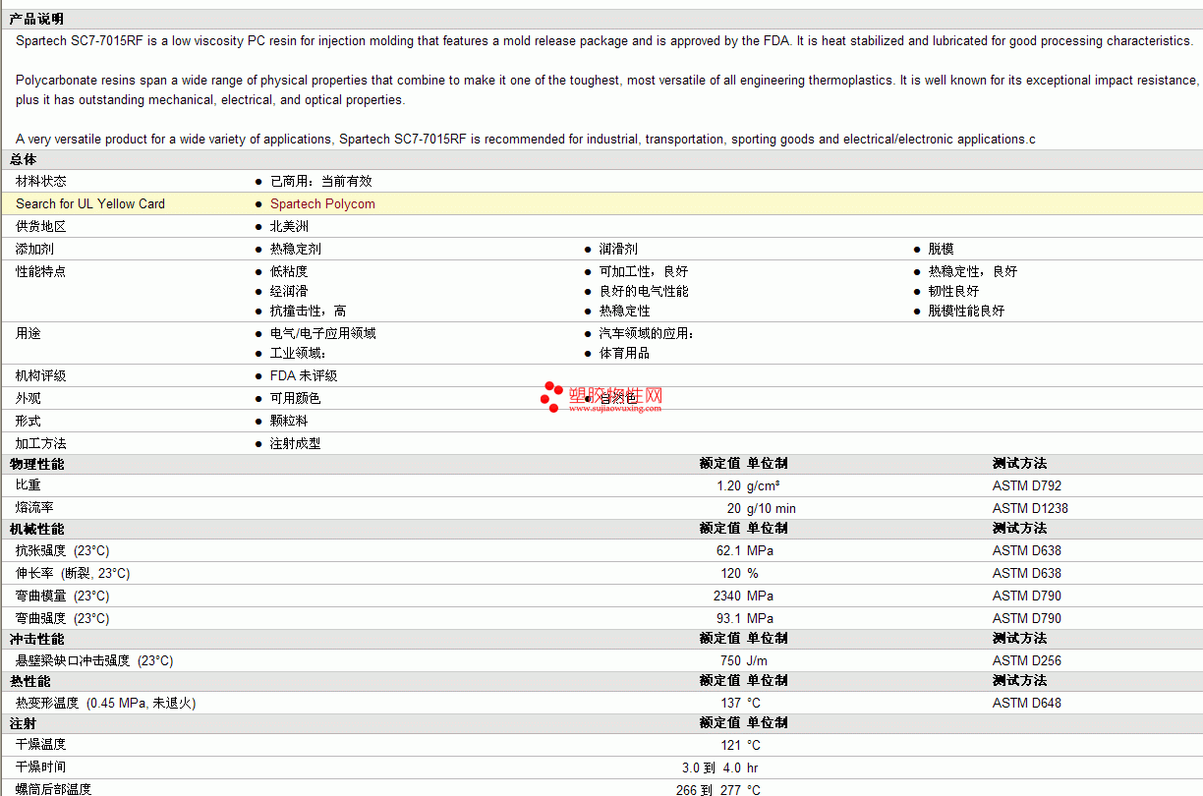The width and height of the screenshot is (1203, 796).
Task: Select ASTM D1238 test method
Action: (x=1030, y=508)
